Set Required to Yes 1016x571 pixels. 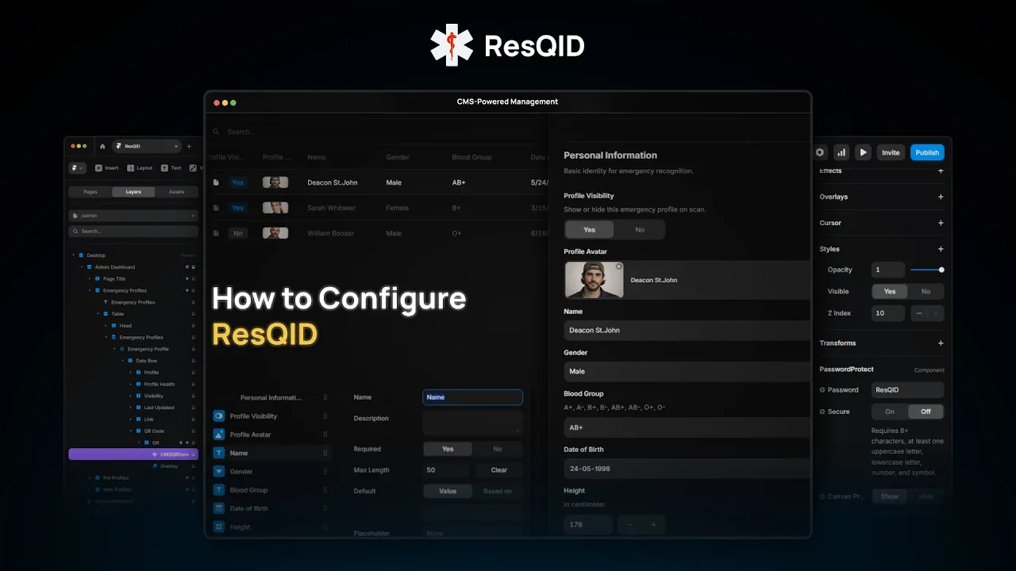[448, 449]
